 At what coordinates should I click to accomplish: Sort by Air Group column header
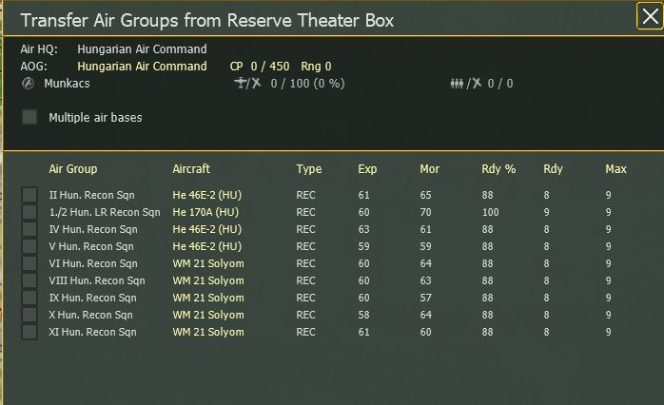click(x=73, y=169)
